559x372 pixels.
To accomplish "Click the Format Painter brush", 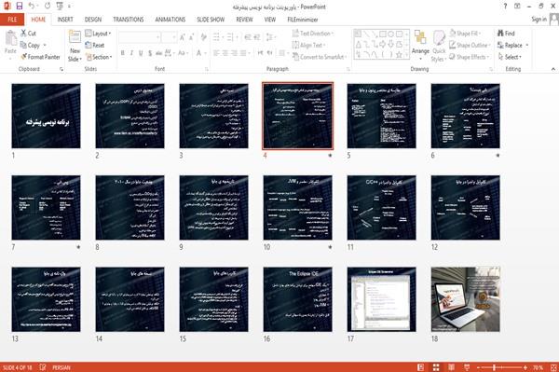I will click(x=24, y=57).
